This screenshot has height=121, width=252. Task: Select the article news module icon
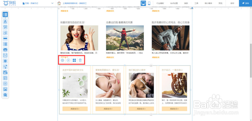tap(5, 78)
